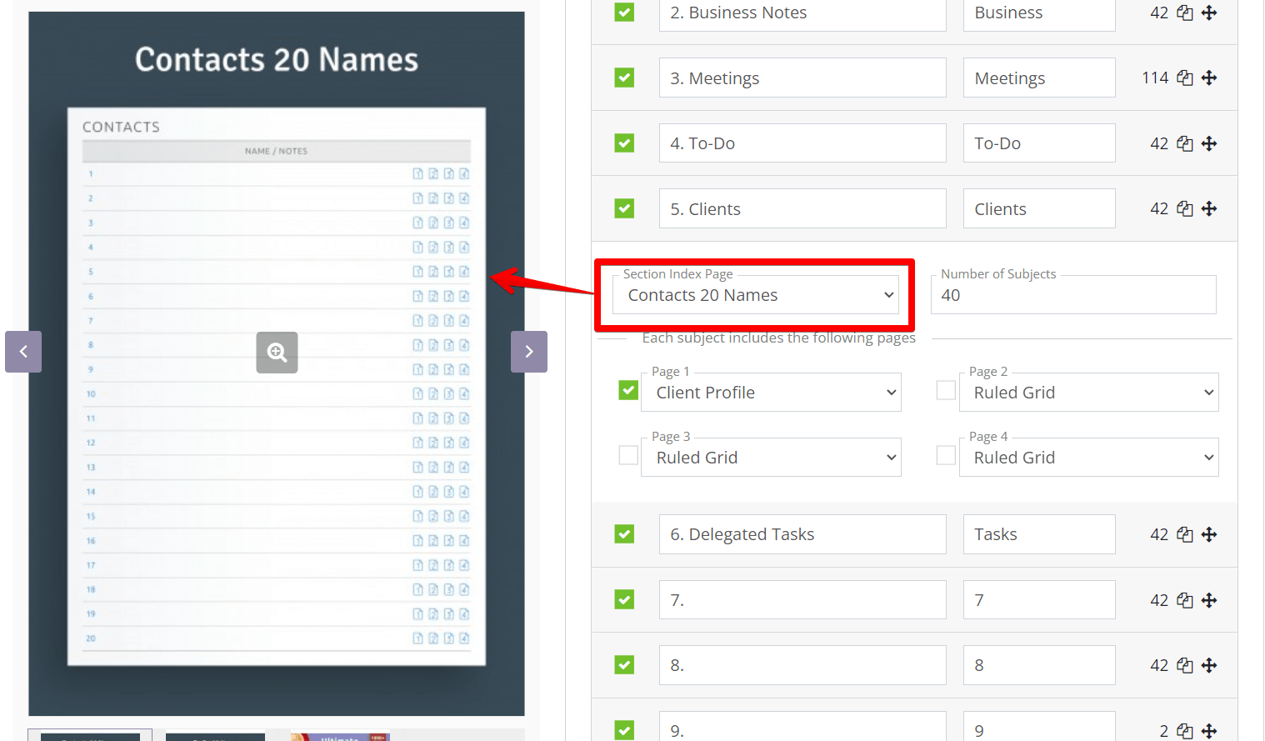Click the move icon next to Business Notes
This screenshot has width=1265, height=741.
tap(1209, 13)
